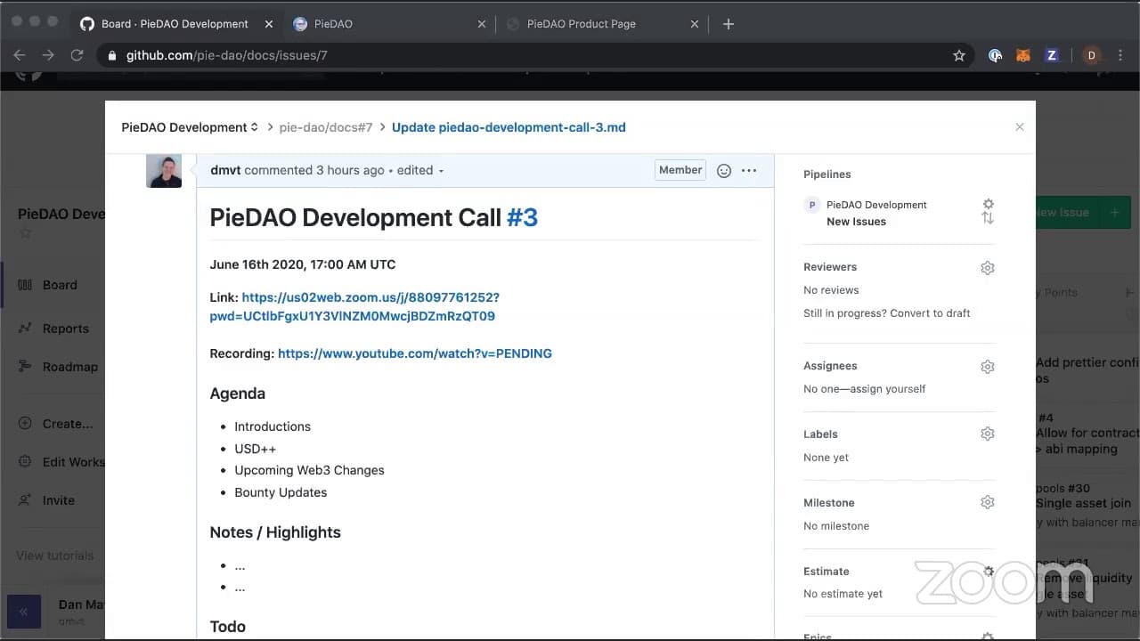Click the USD++ agenda item
The height and width of the screenshot is (641, 1140).
click(x=256, y=449)
